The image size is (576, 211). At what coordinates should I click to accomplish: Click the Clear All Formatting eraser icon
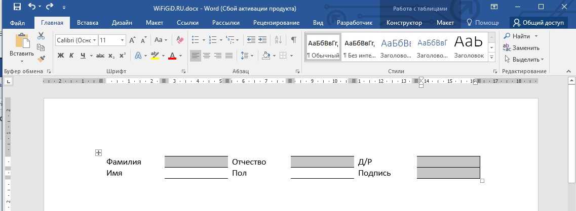click(180, 40)
